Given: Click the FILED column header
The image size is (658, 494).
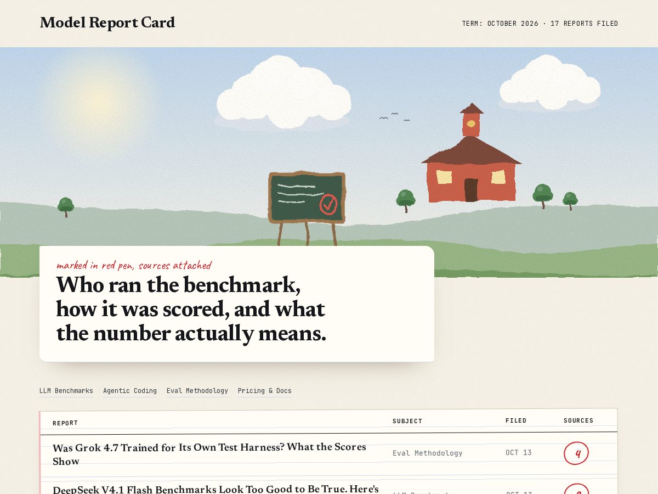Looking at the screenshot, I should tap(516, 421).
